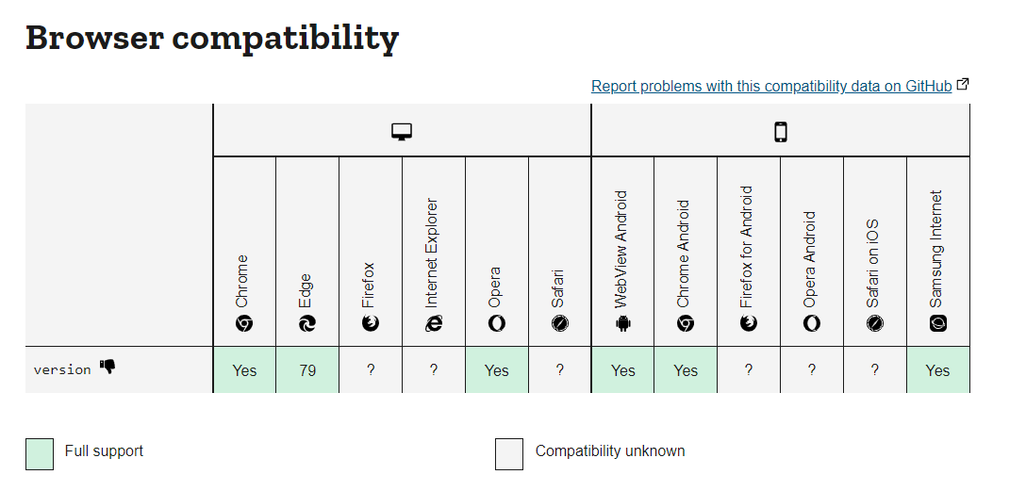Click the WebView Android robot icon
Image resolution: width=1026 pixels, height=491 pixels.
[x=623, y=323]
